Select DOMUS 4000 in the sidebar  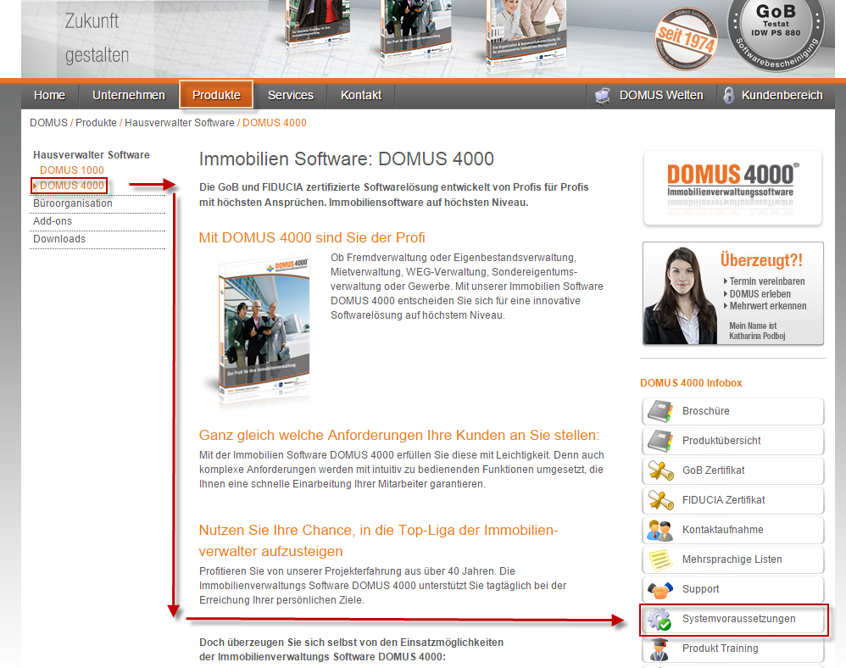[72, 186]
